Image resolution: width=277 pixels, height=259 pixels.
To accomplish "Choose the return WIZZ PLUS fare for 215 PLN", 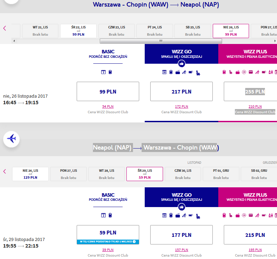I will pos(250,235).
